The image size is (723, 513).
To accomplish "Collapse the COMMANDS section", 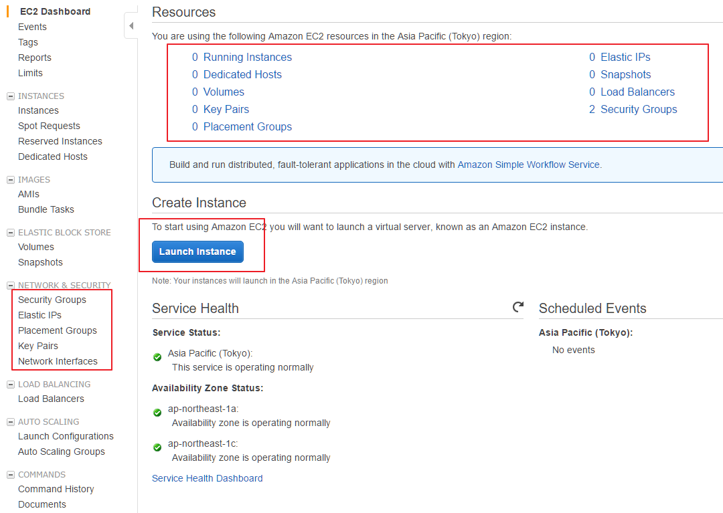I will coord(11,475).
